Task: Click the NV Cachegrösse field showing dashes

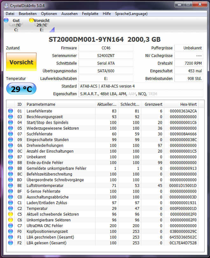Action: click(189, 56)
